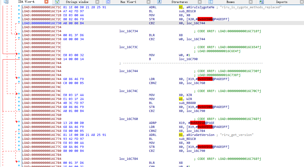This screenshot has height=167, width=304.
Task: Follow the XREF to LOAD:000000000016C70C
Action: pyautogui.click(x=238, y=91)
